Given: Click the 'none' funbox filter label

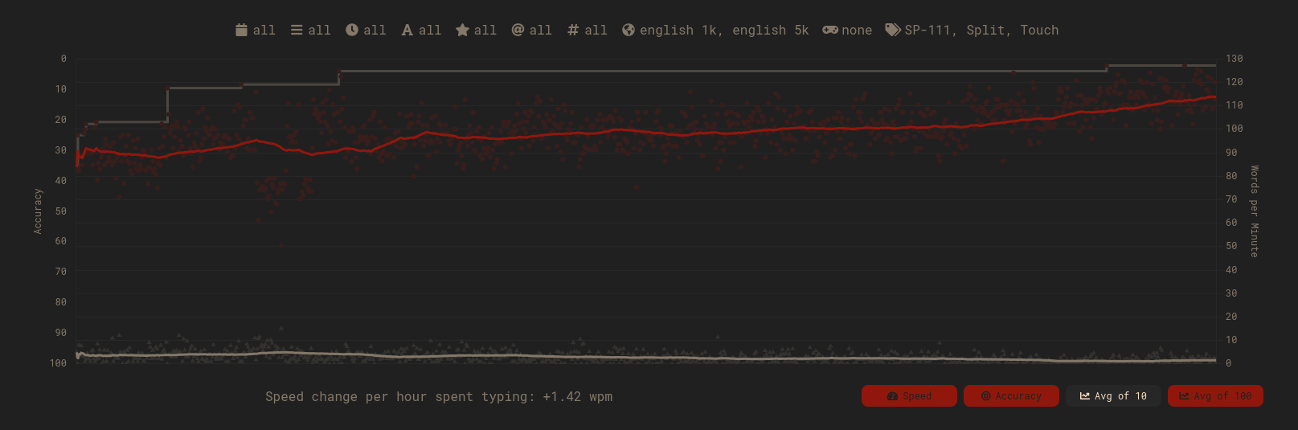Looking at the screenshot, I should (x=857, y=30).
